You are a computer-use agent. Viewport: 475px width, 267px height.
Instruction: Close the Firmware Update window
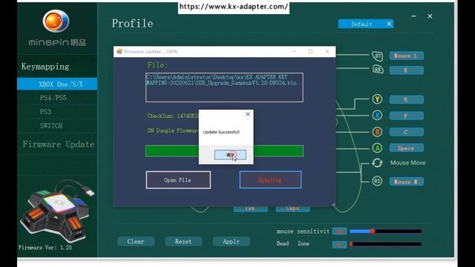point(327,51)
